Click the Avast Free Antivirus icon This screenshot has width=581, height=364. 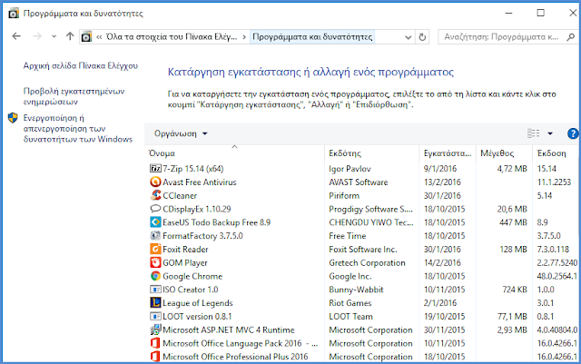tap(155, 182)
